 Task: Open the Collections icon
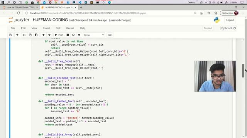pos(216,13)
